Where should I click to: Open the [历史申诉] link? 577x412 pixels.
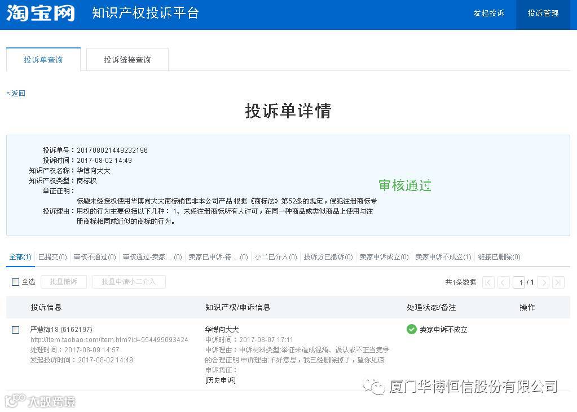tap(221, 380)
